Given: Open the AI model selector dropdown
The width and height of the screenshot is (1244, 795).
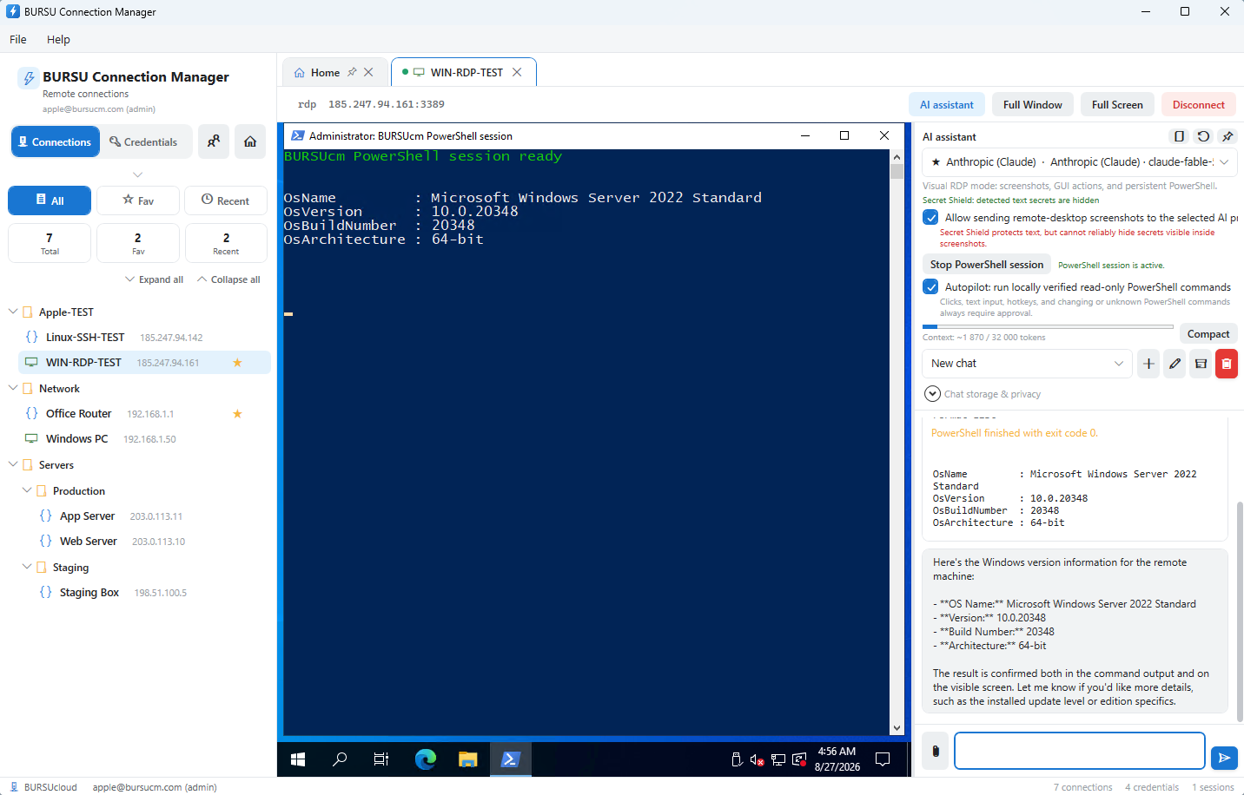Looking at the screenshot, I should coord(1080,162).
